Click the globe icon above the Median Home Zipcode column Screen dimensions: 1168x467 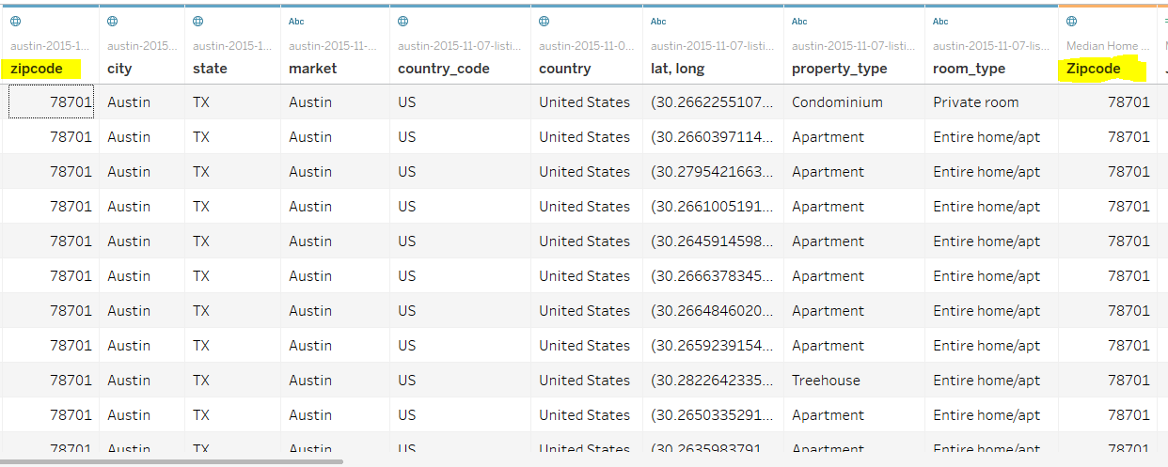[x=1072, y=21]
